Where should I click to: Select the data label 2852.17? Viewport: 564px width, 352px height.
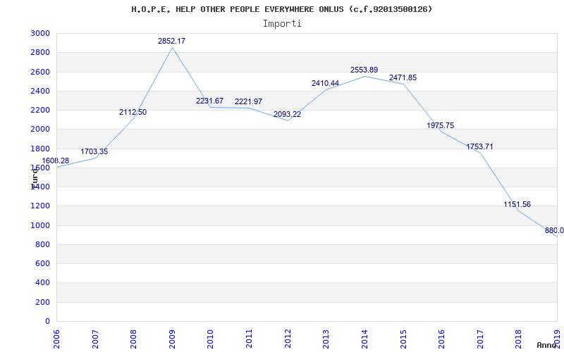click(x=171, y=41)
